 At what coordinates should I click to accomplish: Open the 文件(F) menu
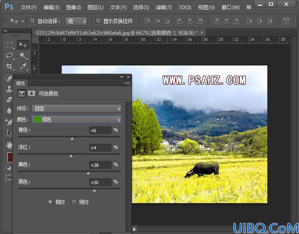(x=29, y=7)
